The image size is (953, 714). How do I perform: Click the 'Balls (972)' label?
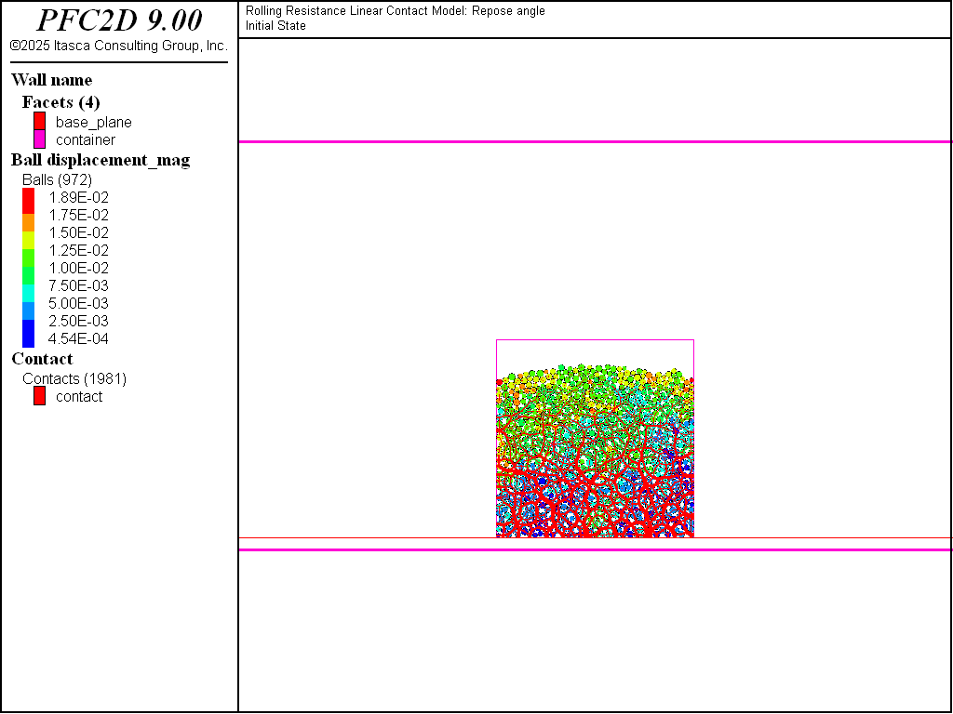(x=57, y=179)
